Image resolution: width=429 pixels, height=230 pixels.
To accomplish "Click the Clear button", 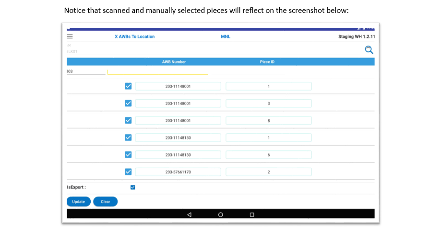I will pos(106,202).
